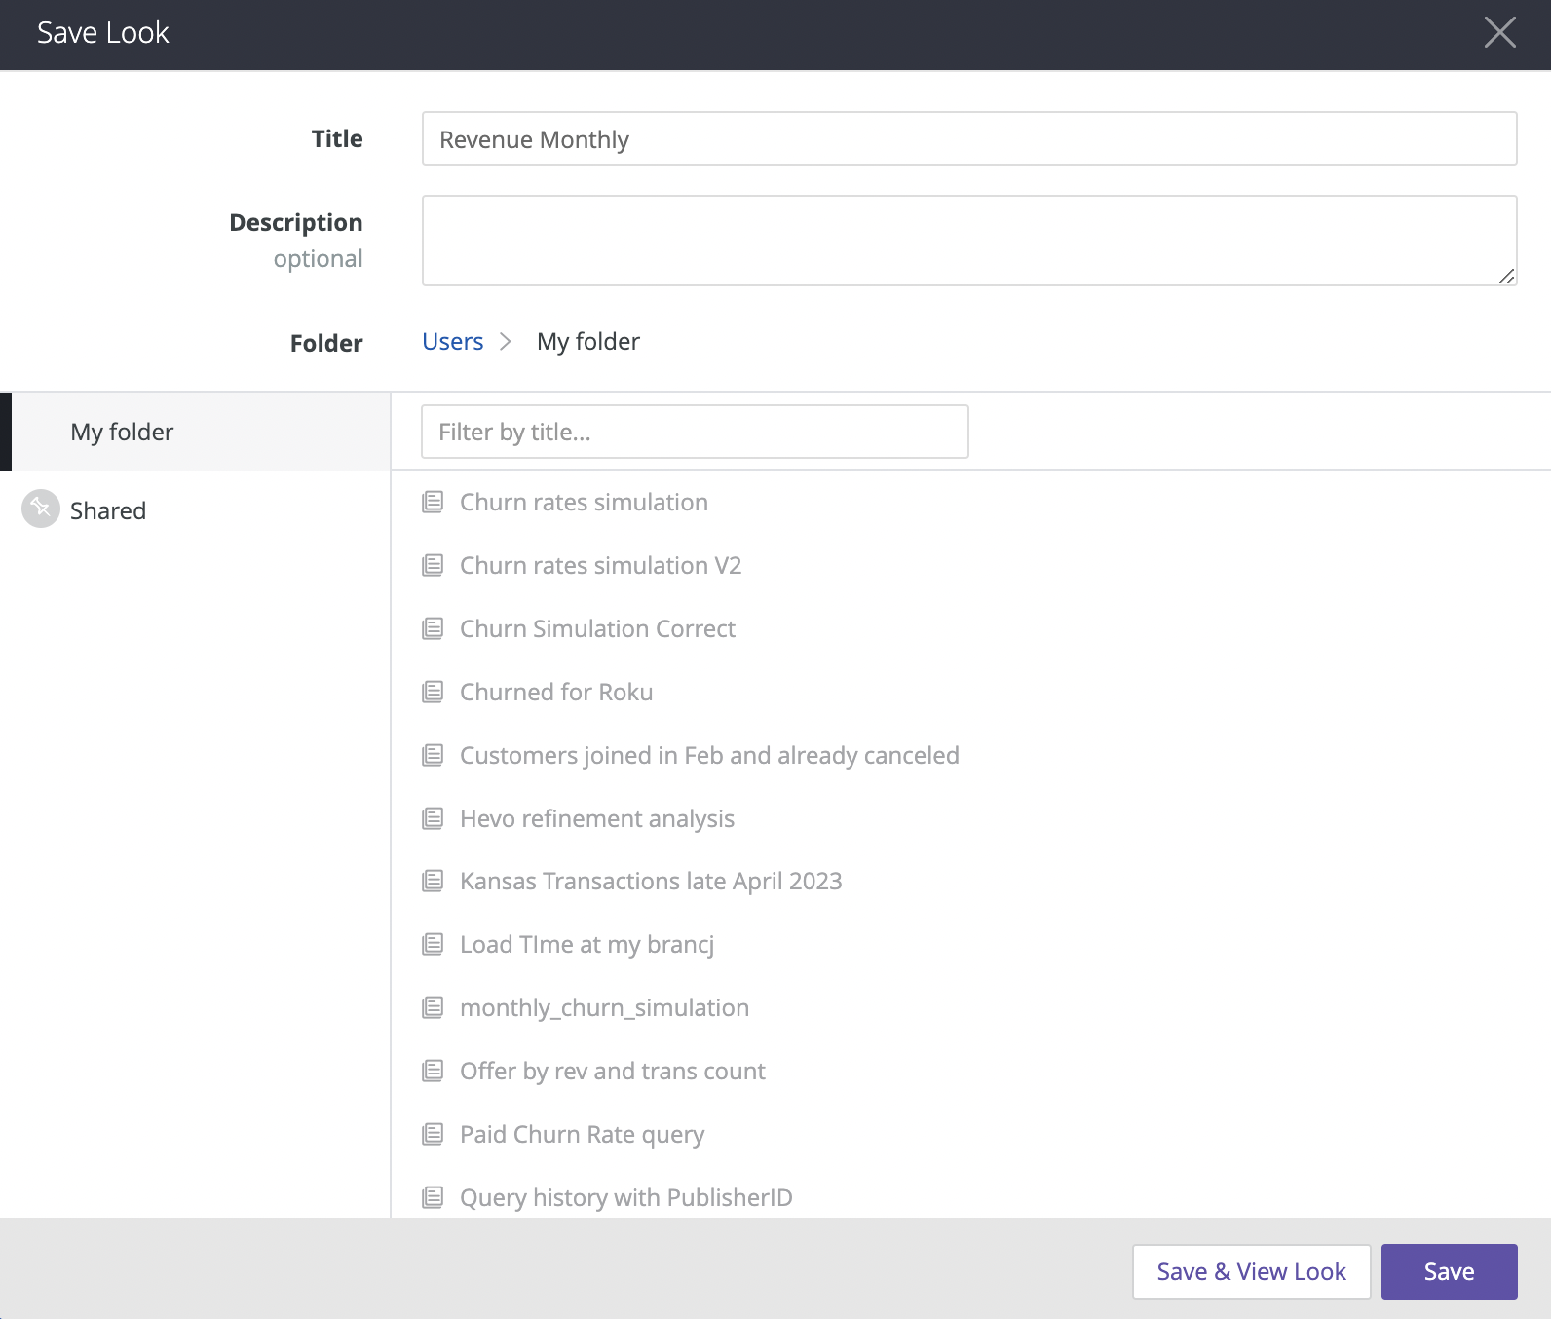This screenshot has width=1551, height=1319.
Task: Close the Save Look dialog
Action: 1500,32
